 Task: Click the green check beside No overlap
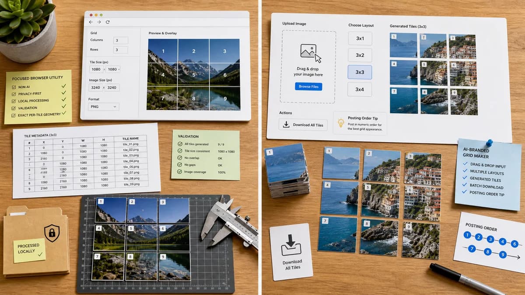click(179, 158)
